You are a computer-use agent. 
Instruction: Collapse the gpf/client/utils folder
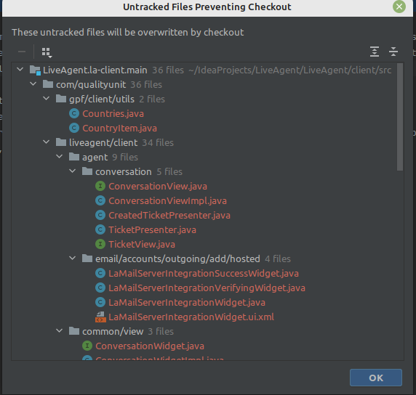pyautogui.click(x=46, y=99)
